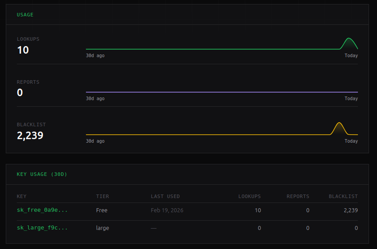Click the KEY USAGE (30D) heading
377x249 pixels.
(x=42, y=174)
